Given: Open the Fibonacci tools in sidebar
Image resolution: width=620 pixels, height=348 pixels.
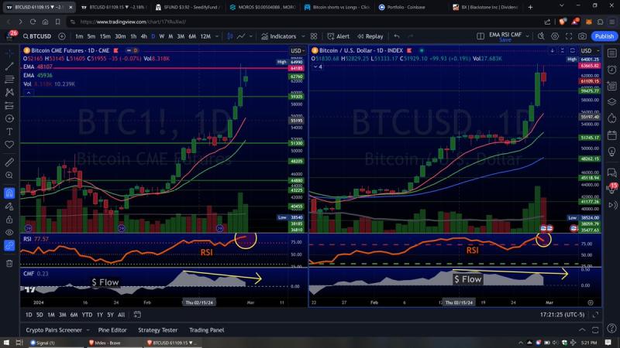Looking at the screenshot, I should coord(9,80).
